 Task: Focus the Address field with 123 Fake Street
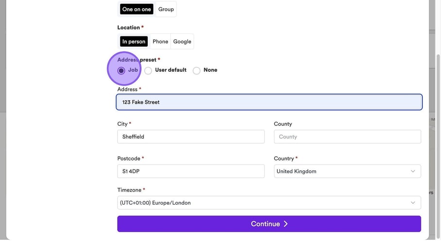269,102
